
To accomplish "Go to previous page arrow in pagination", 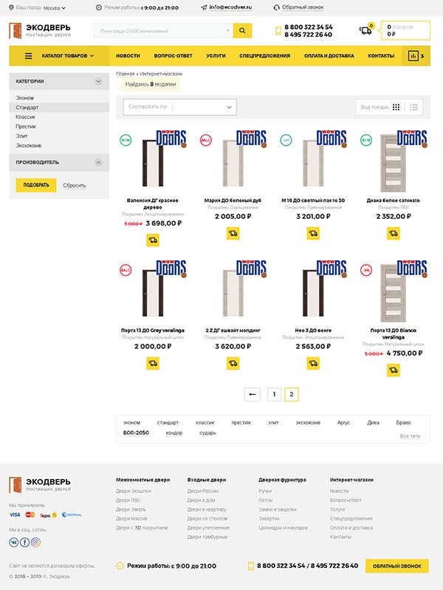I will (x=253, y=395).
